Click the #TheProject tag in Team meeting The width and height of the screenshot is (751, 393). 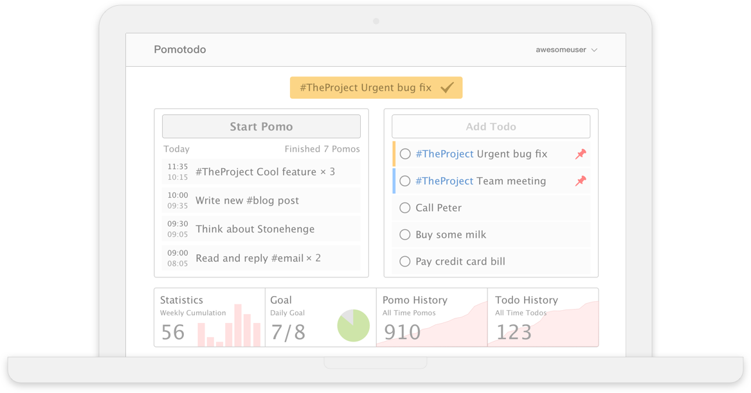(x=444, y=180)
